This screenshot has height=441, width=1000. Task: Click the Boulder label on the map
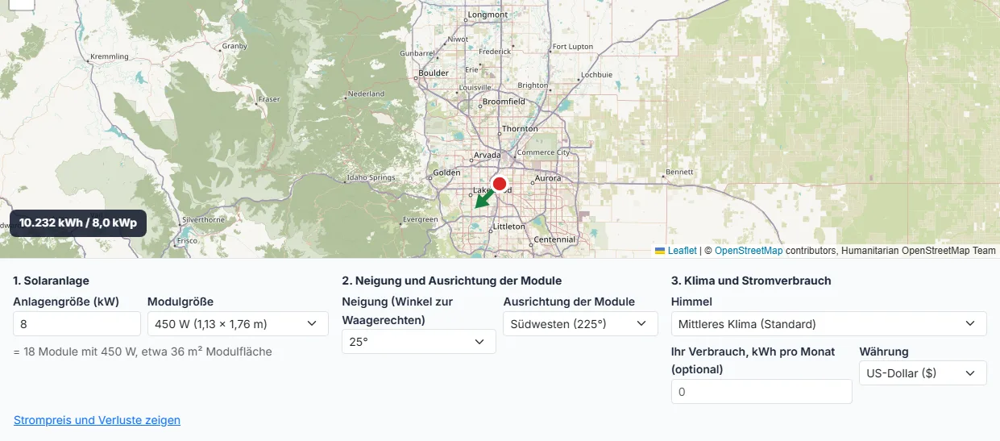click(434, 73)
